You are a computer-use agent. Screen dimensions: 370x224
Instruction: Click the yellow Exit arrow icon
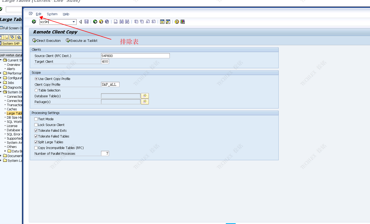click(x=101, y=22)
